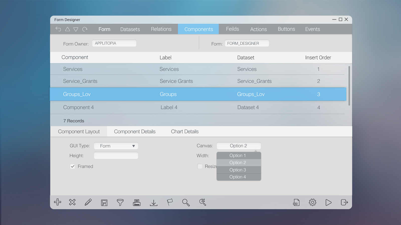
Task: Click the Label 4 cell
Action: [169, 107]
